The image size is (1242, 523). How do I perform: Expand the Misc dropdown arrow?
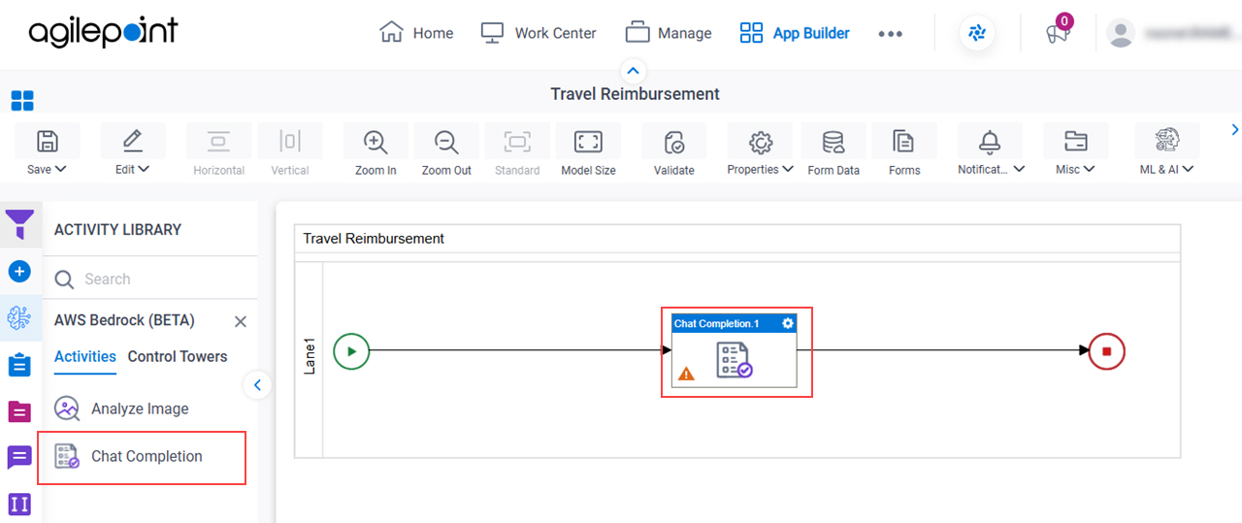[1090, 169]
